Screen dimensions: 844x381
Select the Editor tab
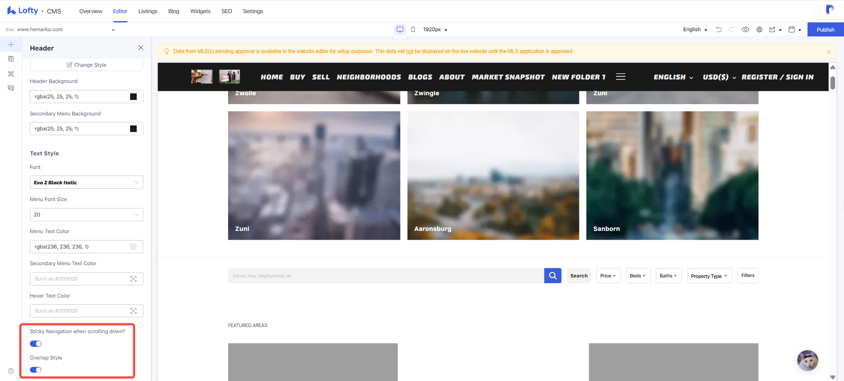click(x=120, y=11)
